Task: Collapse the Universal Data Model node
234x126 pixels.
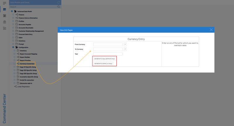Action: (x=12, y=11)
